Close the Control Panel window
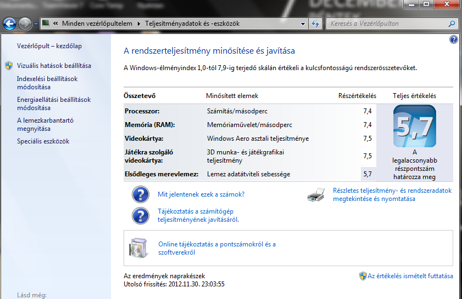The height and width of the screenshot is (299, 462). (447, 4)
